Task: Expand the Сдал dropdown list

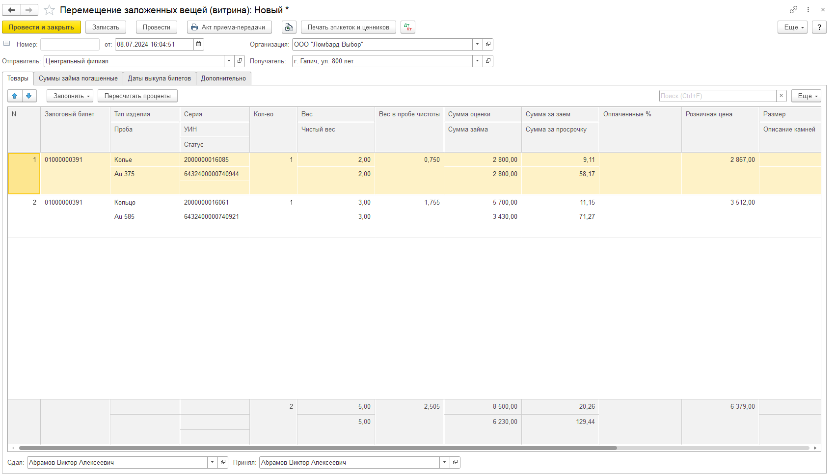Action: (212, 462)
